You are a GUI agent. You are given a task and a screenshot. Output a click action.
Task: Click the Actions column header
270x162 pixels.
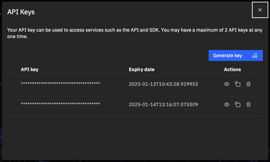point(232,69)
